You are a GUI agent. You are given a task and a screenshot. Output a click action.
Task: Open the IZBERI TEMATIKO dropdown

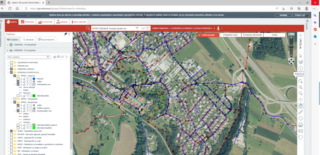(x=161, y=28)
